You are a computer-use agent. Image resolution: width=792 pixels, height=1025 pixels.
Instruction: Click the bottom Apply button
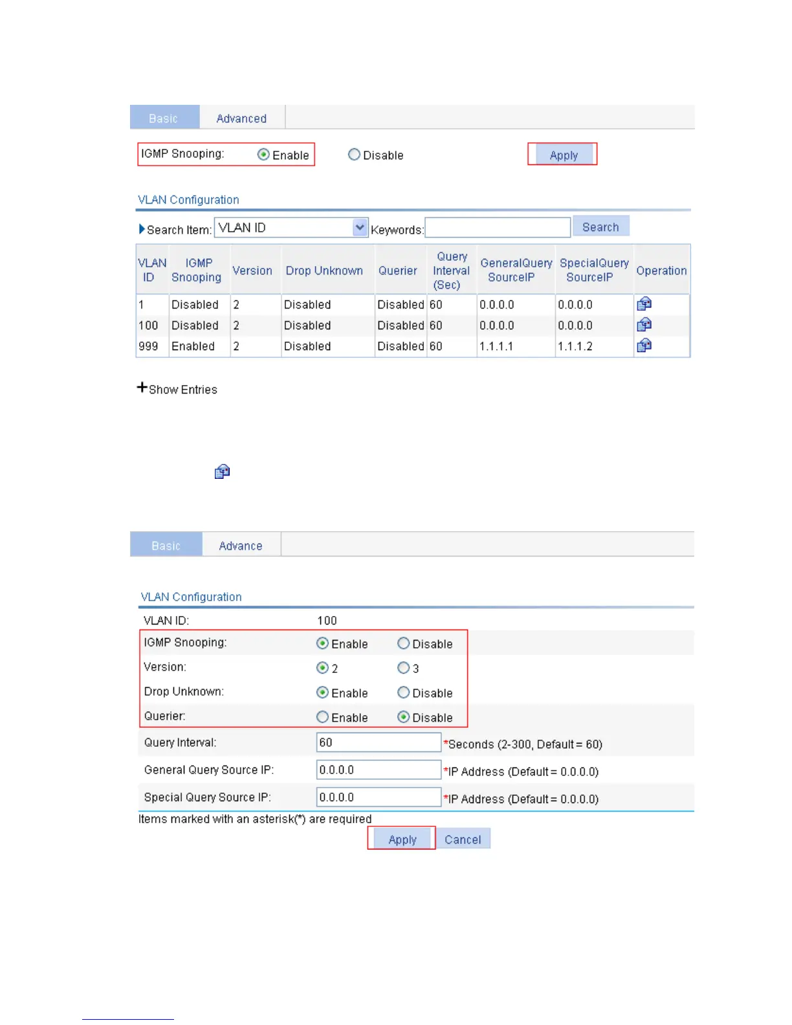[402, 839]
